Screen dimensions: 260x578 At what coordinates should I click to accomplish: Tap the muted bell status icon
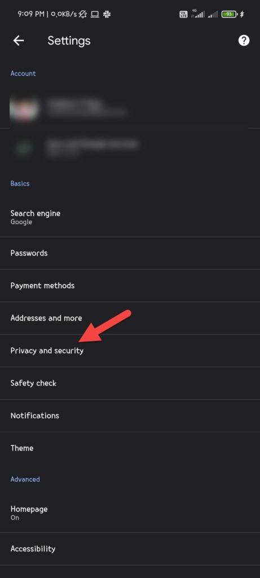83,14
